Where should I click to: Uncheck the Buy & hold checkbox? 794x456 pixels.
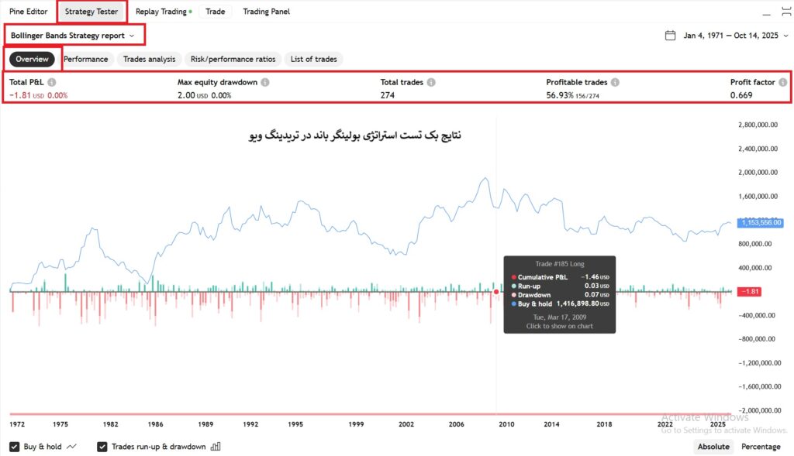tap(15, 447)
